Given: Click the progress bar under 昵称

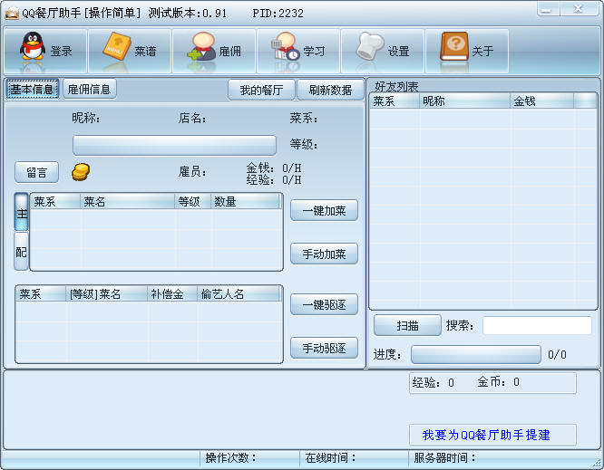Looking at the screenshot, I should (174, 145).
